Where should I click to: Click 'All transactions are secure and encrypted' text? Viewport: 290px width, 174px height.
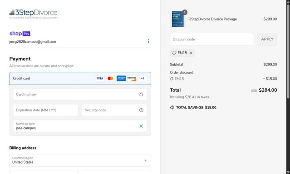(42, 66)
